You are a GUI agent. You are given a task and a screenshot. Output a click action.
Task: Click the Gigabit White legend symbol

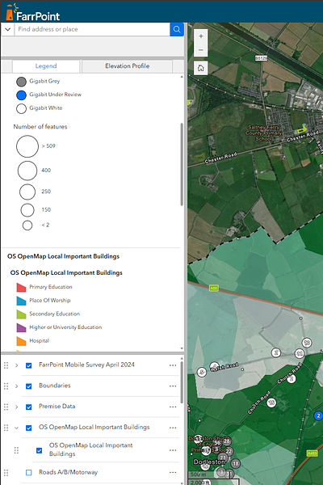pos(21,109)
